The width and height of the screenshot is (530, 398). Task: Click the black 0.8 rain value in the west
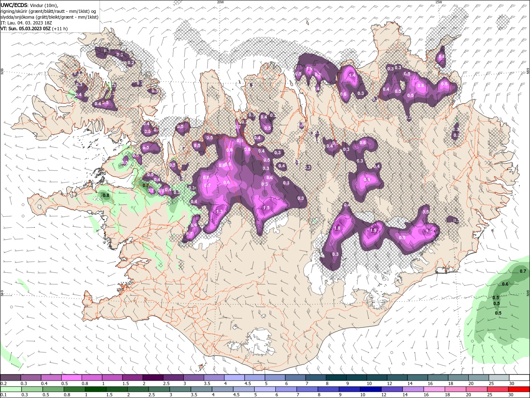[106, 195]
